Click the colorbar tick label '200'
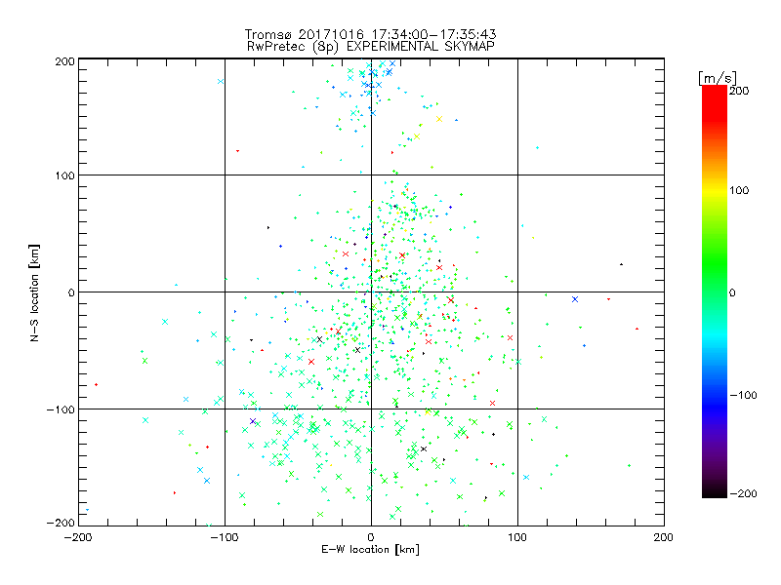The width and height of the screenshot is (781, 585). 739,91
